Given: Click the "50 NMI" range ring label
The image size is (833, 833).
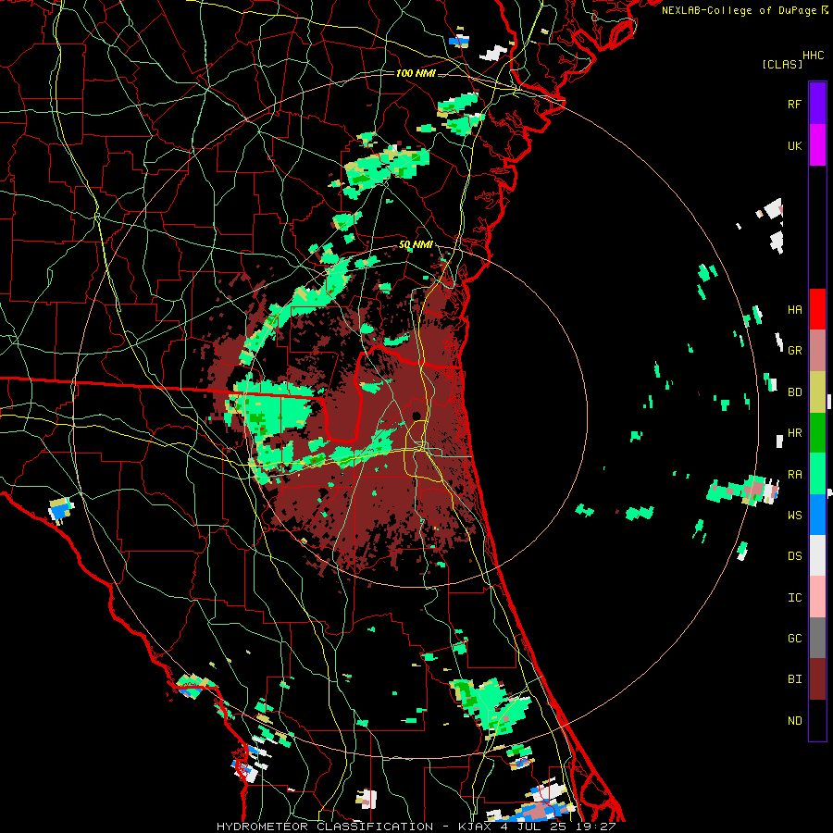Looking at the screenshot, I should pos(416,245).
